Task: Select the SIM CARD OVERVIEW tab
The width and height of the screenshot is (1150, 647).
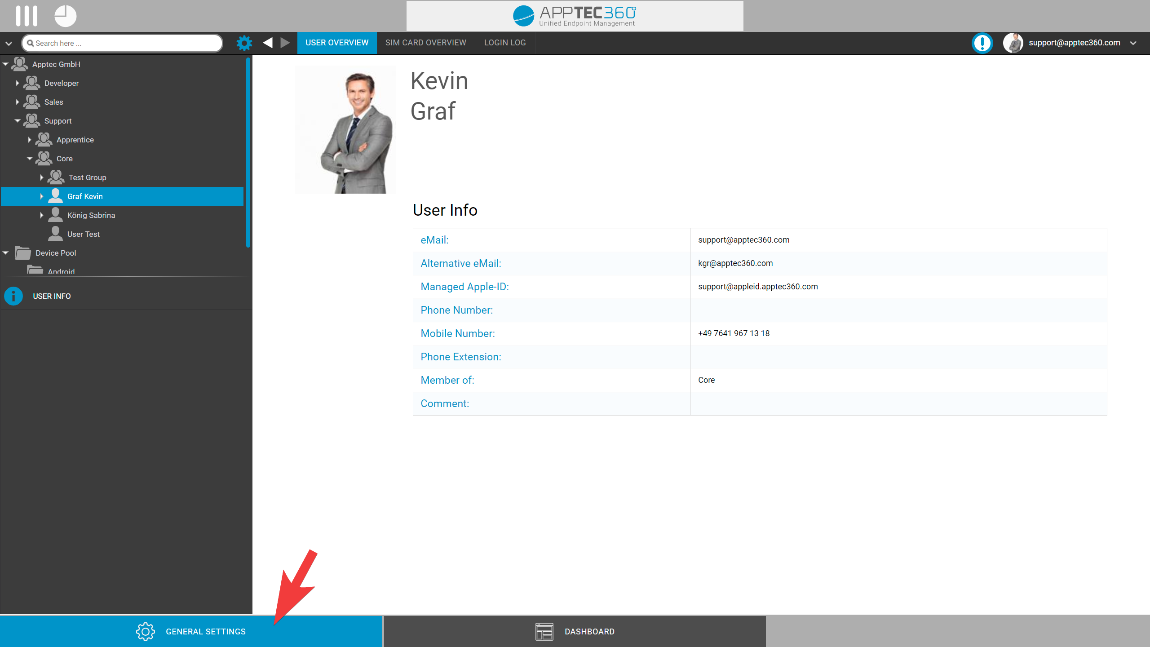Action: (x=426, y=43)
